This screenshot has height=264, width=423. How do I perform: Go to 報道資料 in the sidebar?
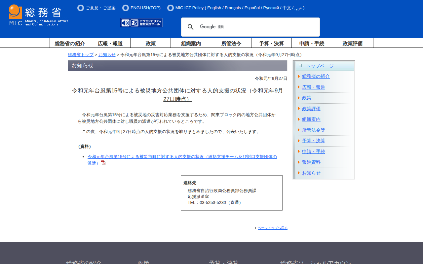(311, 162)
